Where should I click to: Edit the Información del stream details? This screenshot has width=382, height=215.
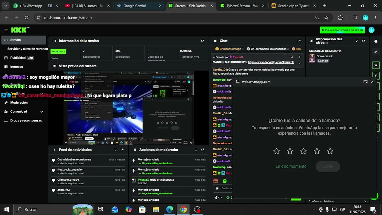(357, 41)
